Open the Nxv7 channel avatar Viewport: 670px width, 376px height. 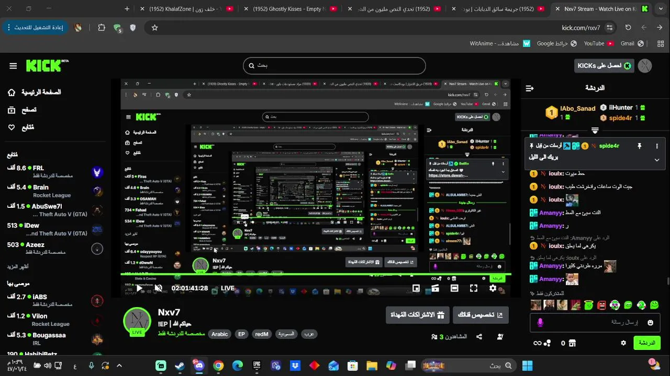tap(137, 321)
